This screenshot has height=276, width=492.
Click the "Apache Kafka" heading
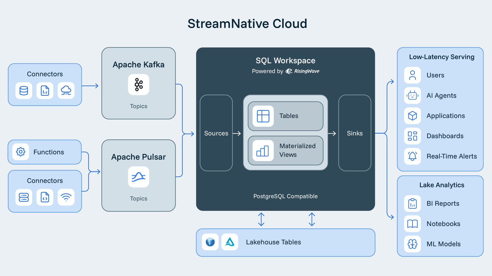pos(139,65)
